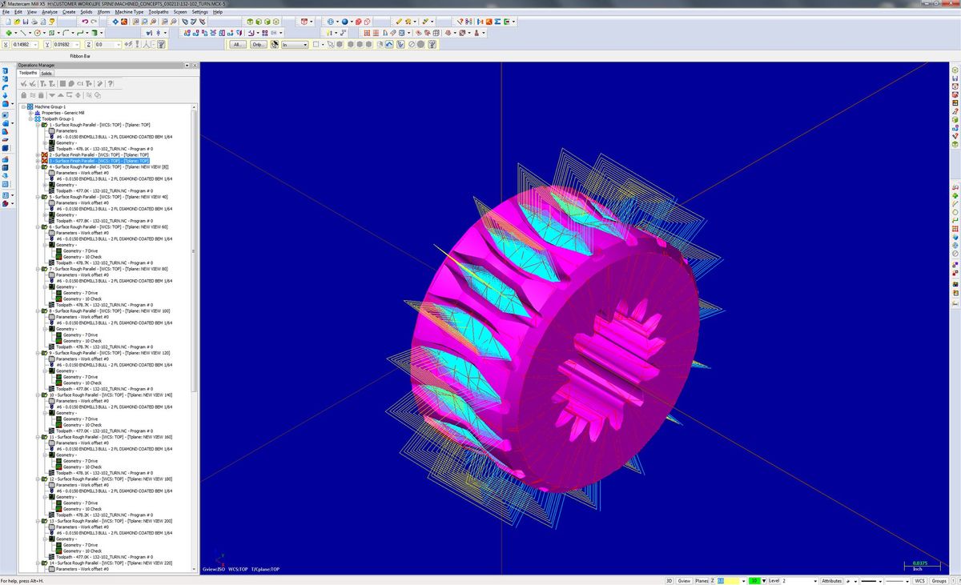Click the G1 post selected operations icon
The width and height of the screenshot is (961, 585).
pyautogui.click(x=80, y=83)
